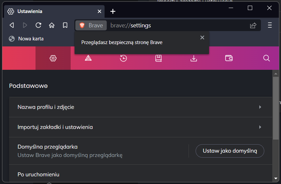
Task: Click the Domyślna przeglądarka label
Action: 48,147
